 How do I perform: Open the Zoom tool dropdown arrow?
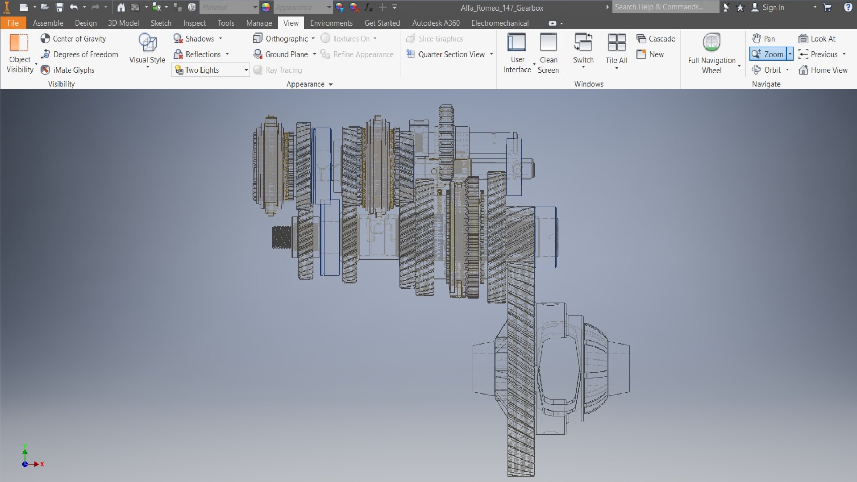790,54
